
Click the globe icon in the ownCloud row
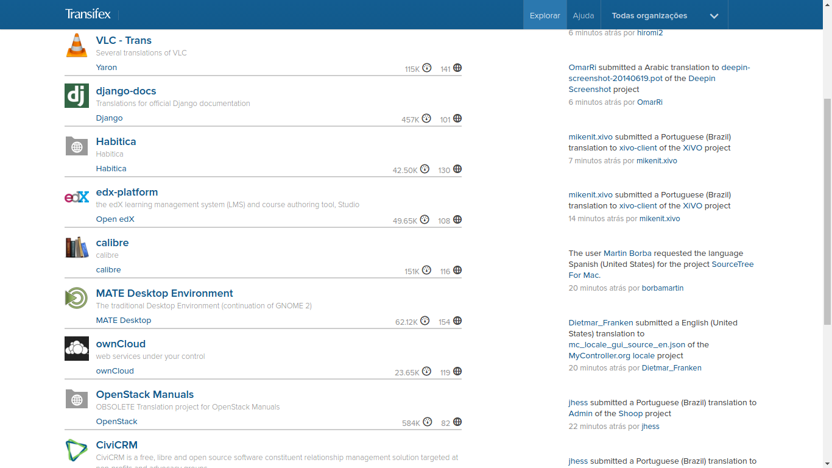457,371
